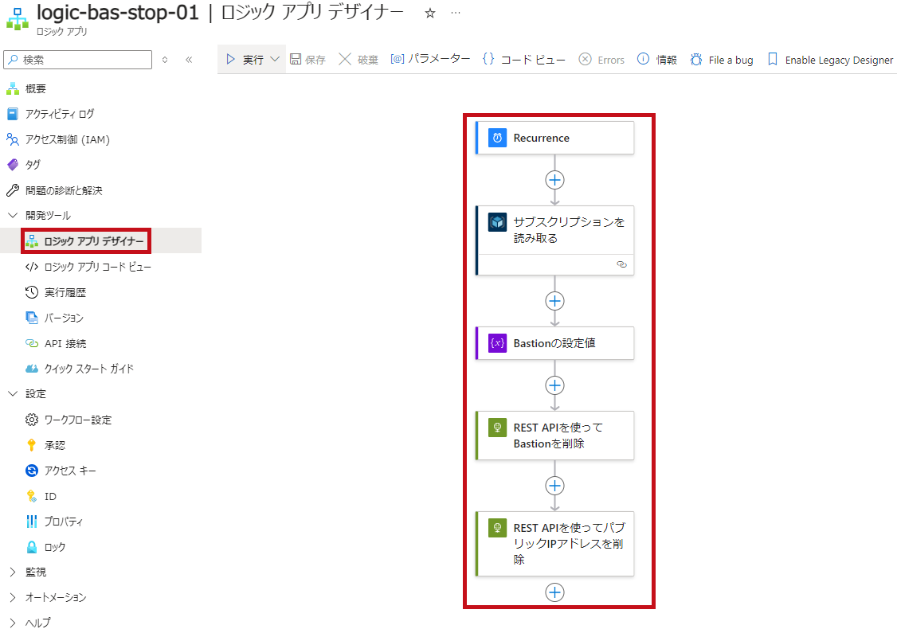897x633 pixels.
Task: Add a step below サブスクリプションを読み取る
Action: click(x=554, y=301)
